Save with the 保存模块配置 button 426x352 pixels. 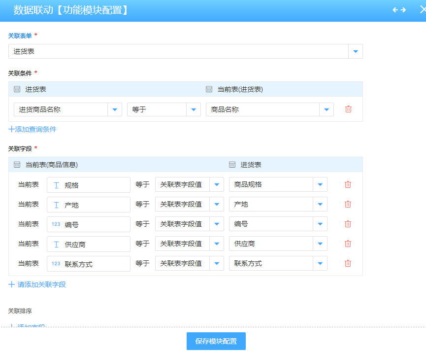[x=216, y=341]
